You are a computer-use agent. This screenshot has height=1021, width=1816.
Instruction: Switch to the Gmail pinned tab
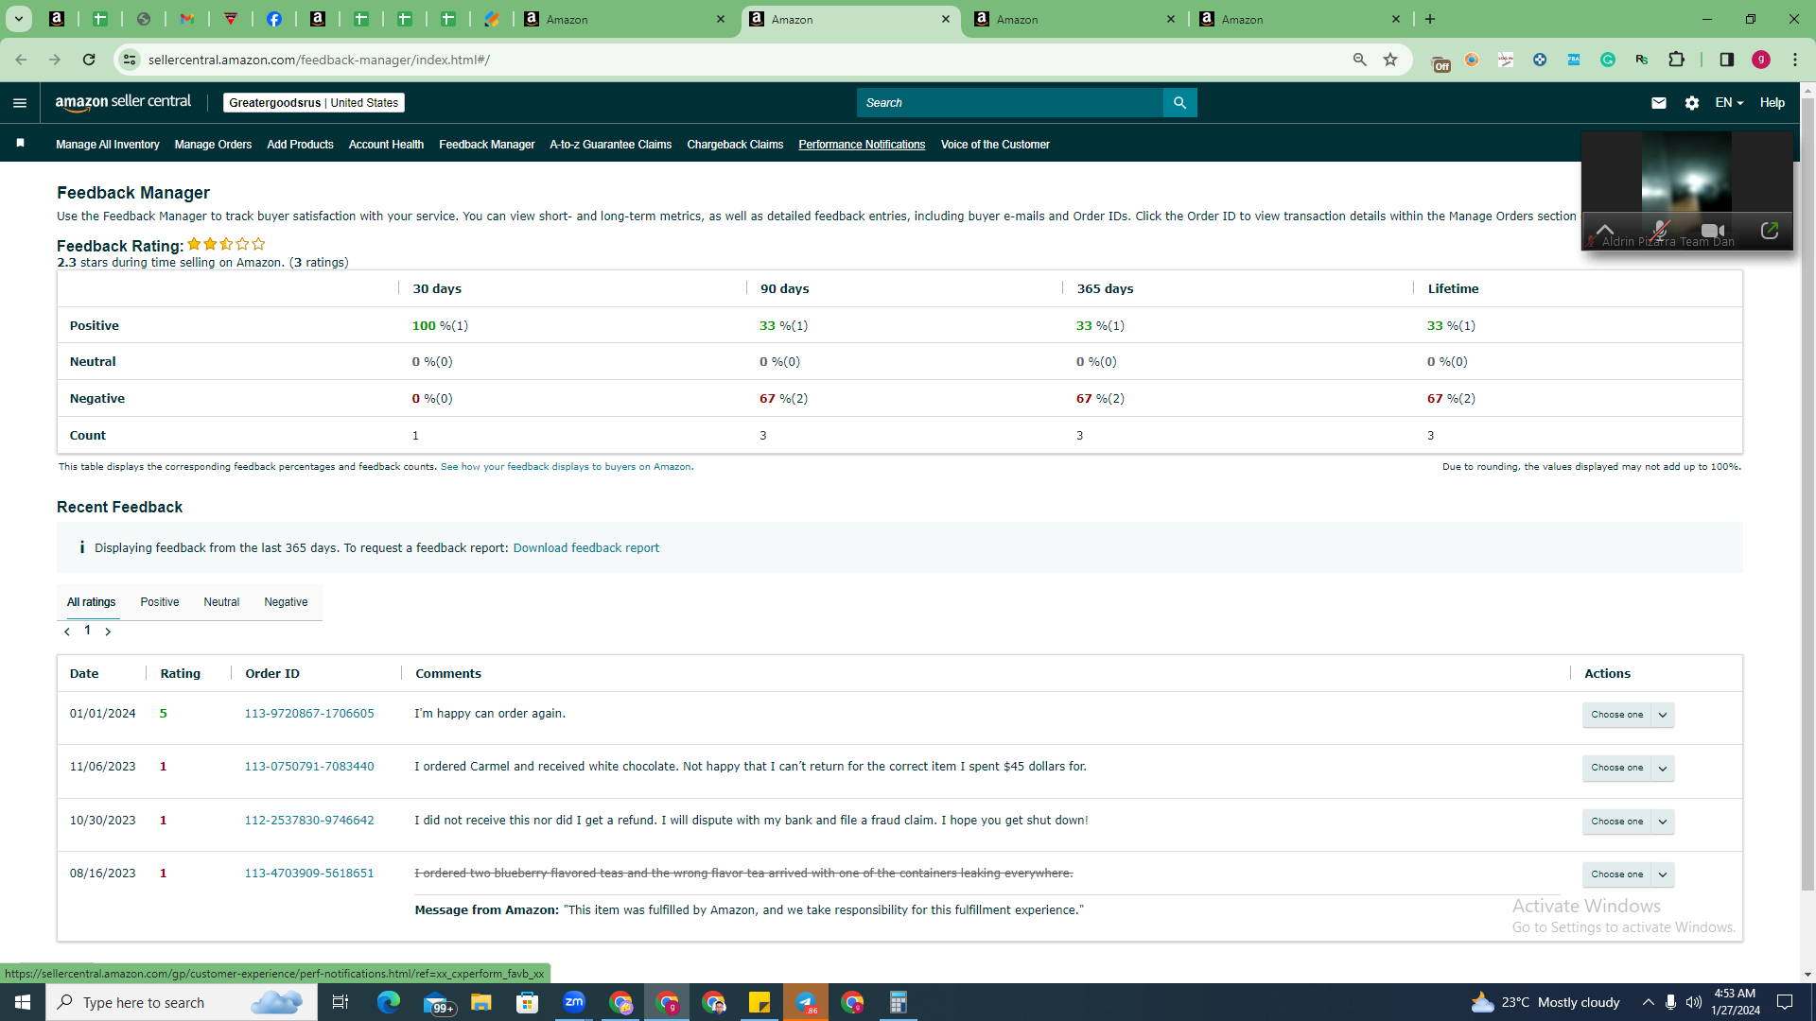click(187, 19)
